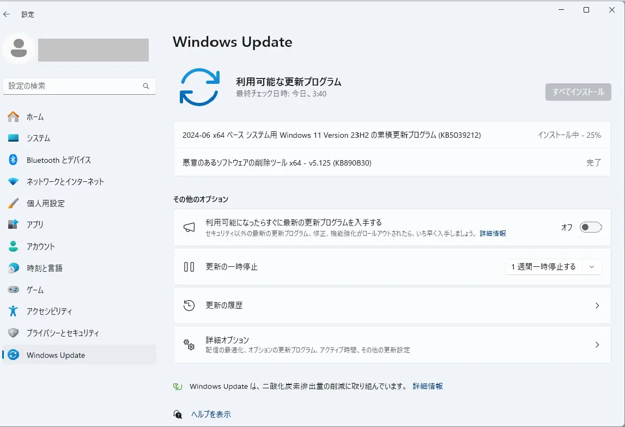Enable 最新の更新プログラムを入手する toggle
625x427 pixels.
coord(590,227)
